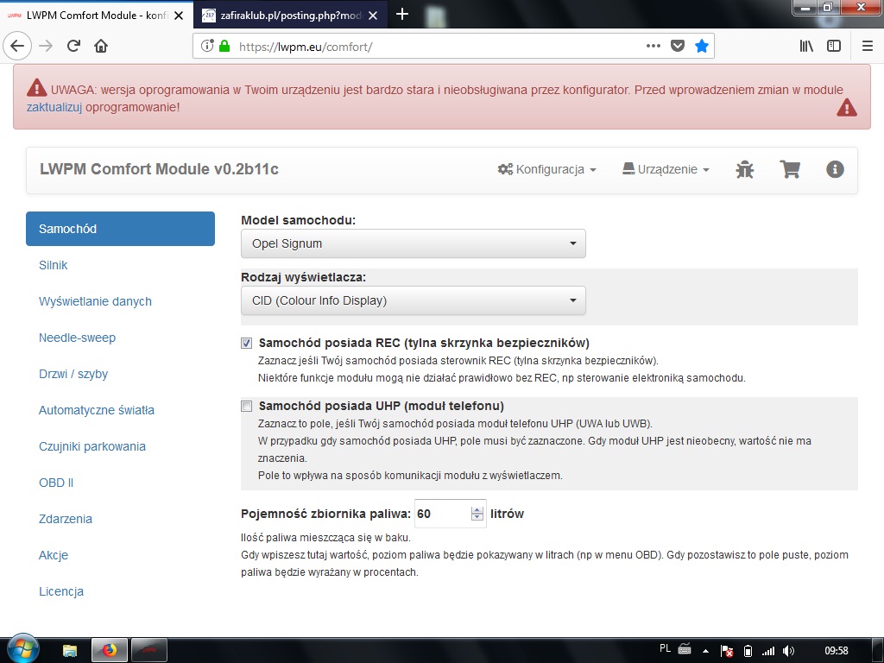The height and width of the screenshot is (663, 884).
Task: Expand the Opel Signum car model dropdown
Action: pyautogui.click(x=413, y=243)
